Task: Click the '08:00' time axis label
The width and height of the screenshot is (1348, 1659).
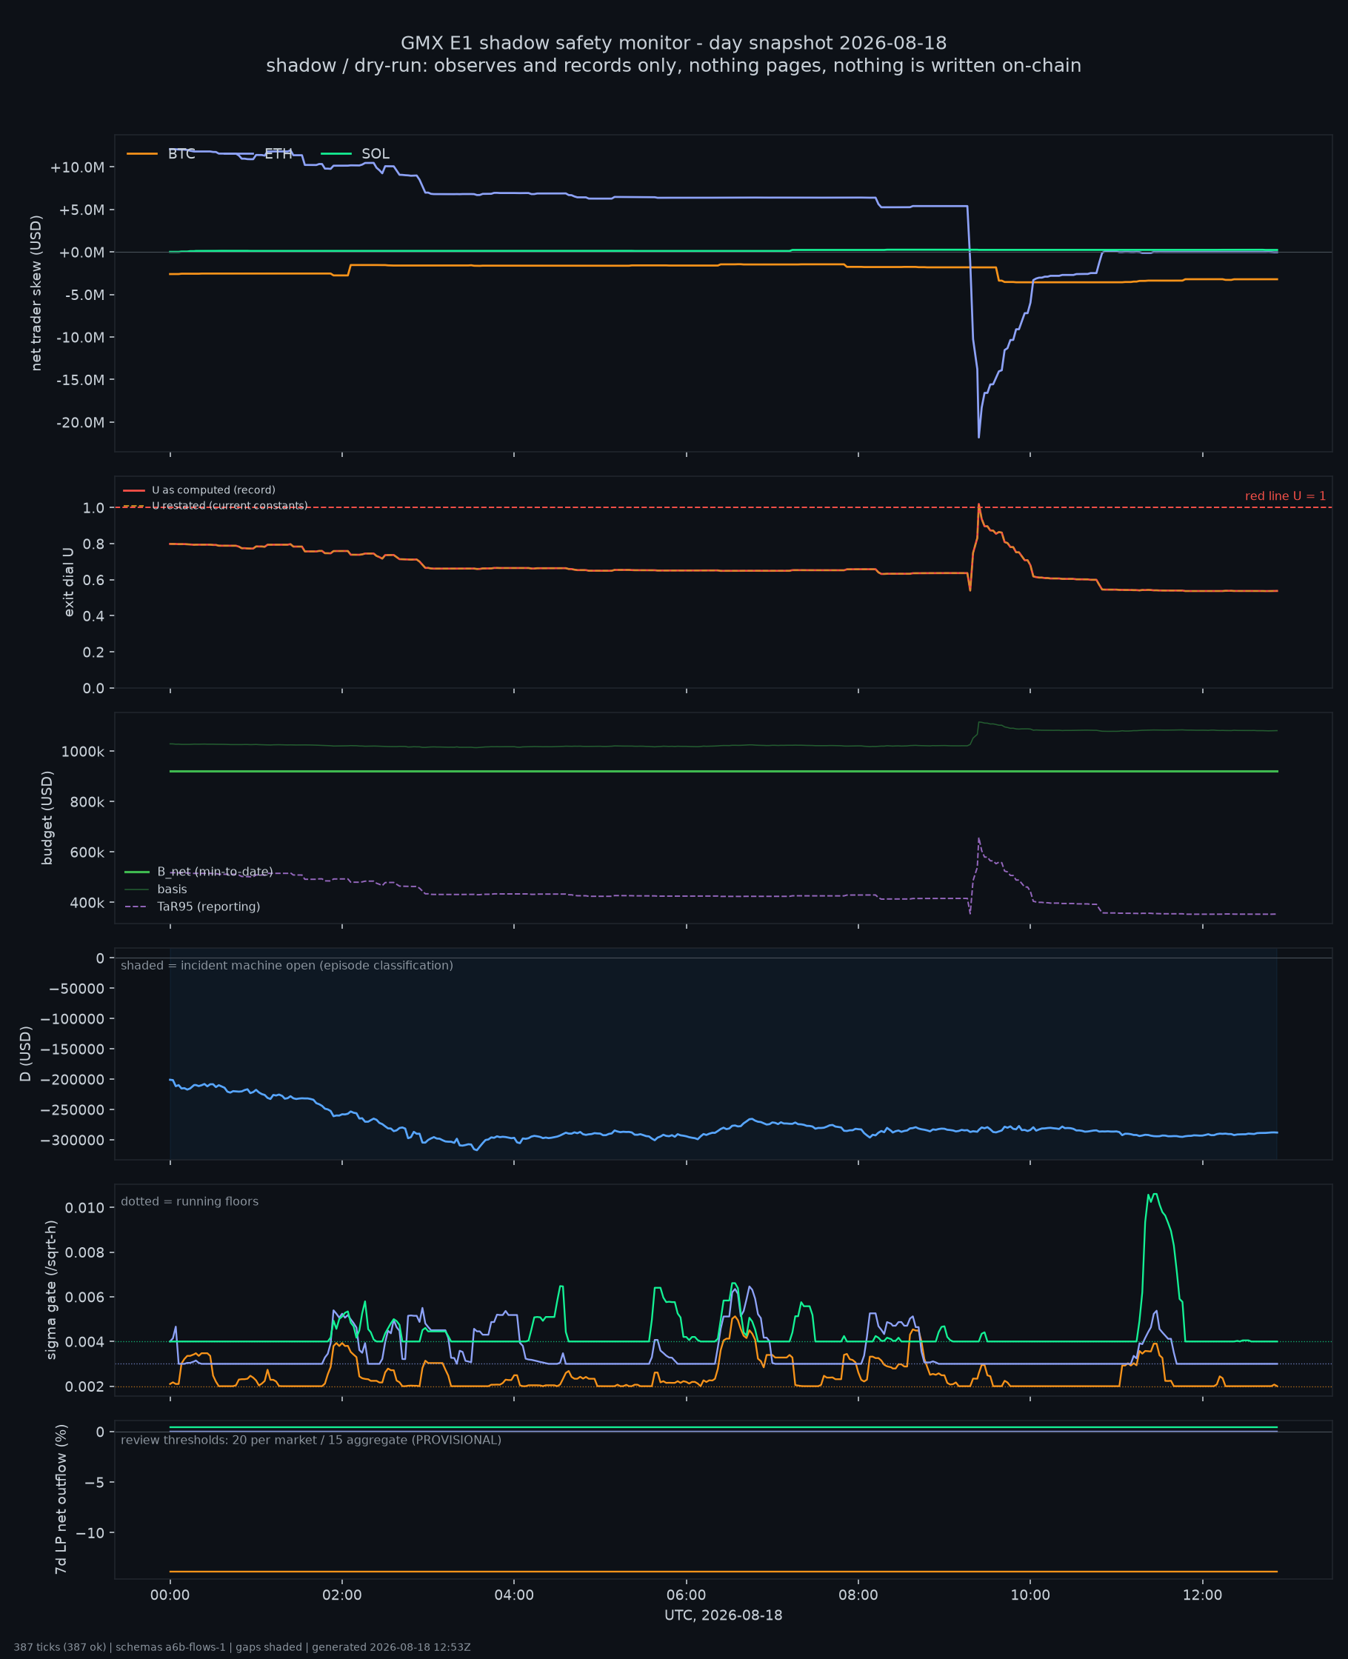Action: point(858,1595)
